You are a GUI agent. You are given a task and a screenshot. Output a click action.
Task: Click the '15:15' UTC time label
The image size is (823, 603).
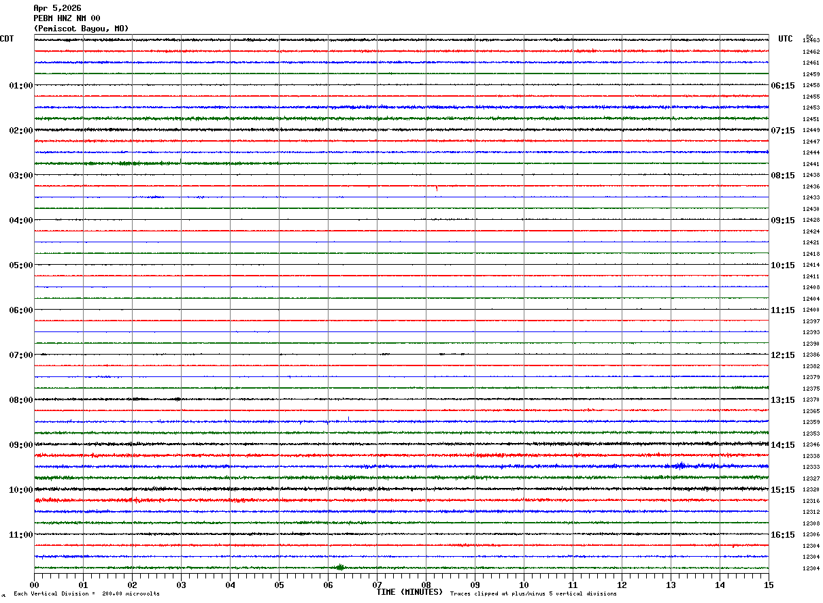783,490
